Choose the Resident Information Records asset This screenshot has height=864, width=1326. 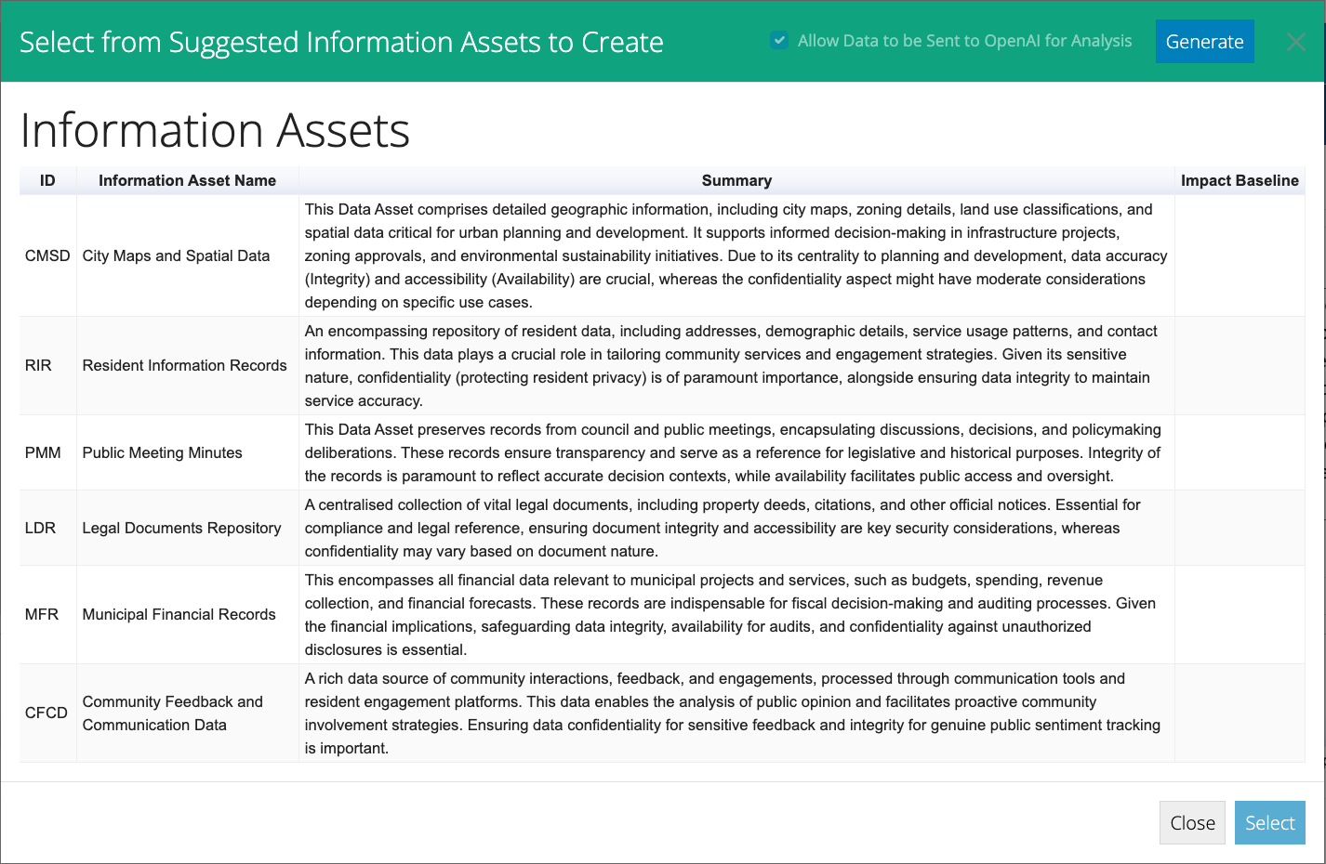point(184,365)
